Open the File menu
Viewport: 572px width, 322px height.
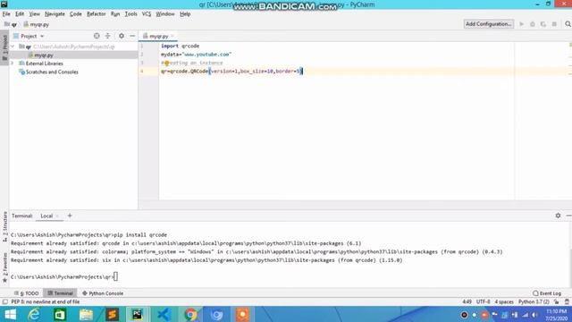pyautogui.click(x=6, y=14)
